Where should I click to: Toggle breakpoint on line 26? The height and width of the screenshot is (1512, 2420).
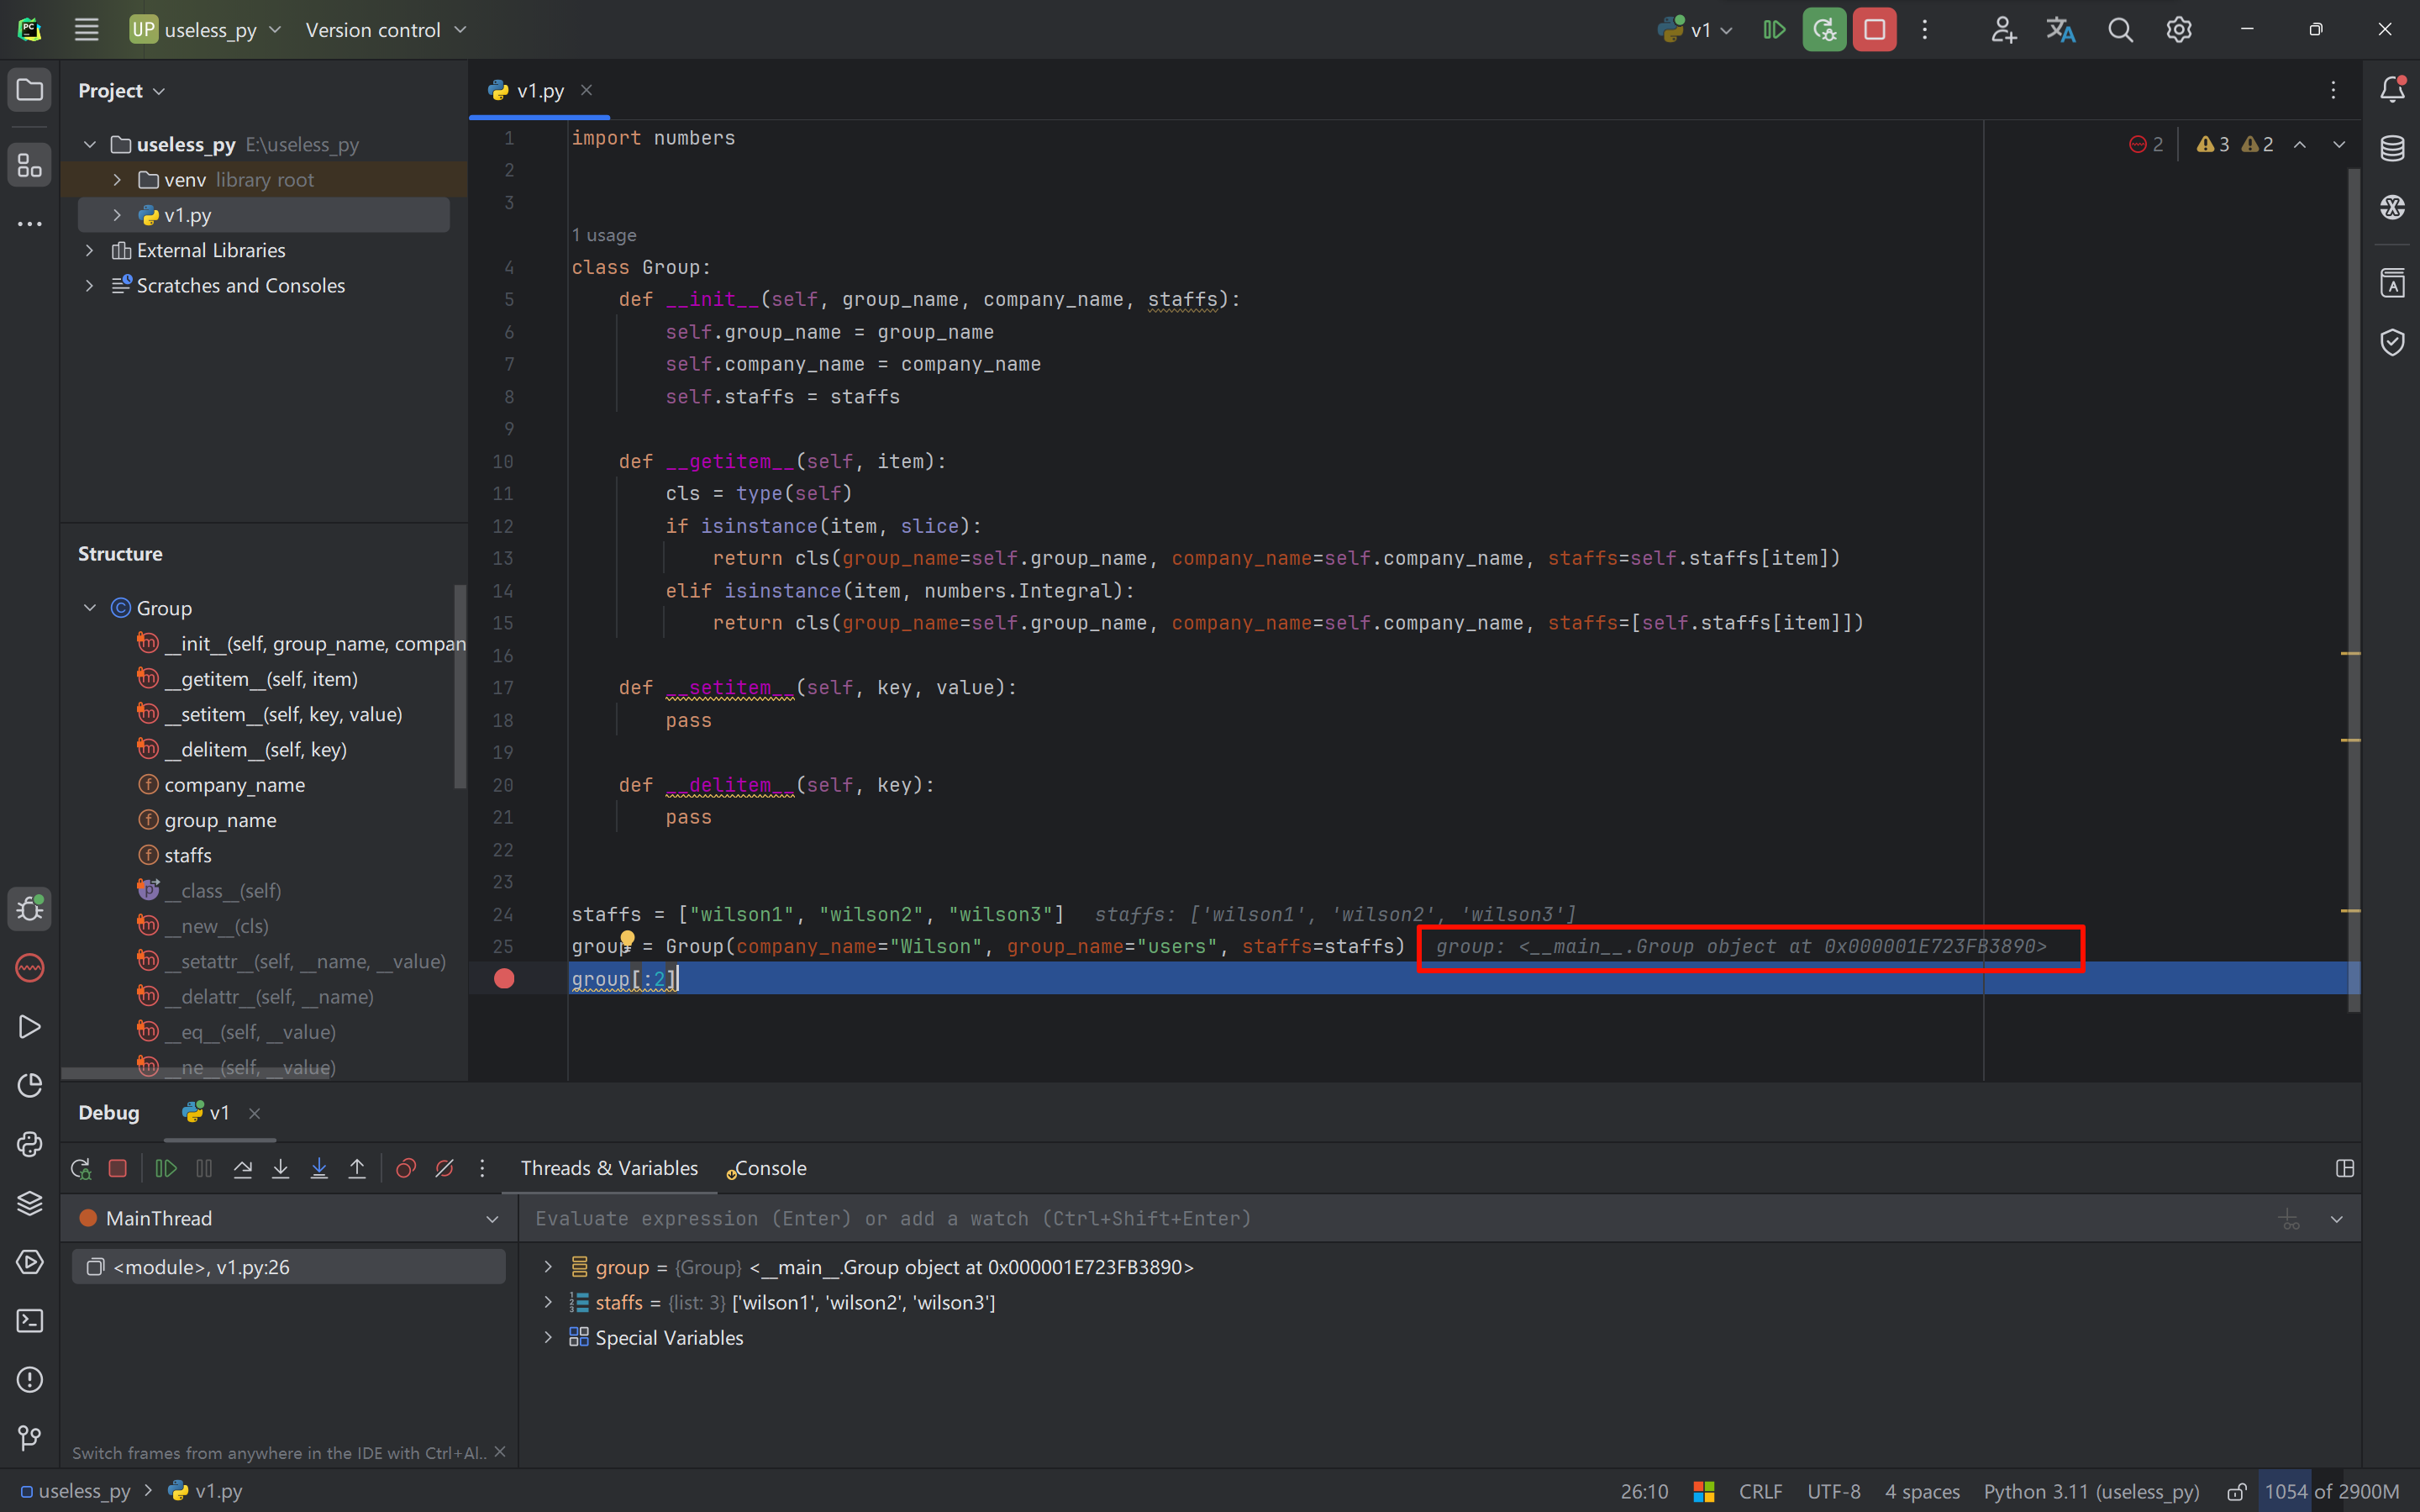pos(504,979)
